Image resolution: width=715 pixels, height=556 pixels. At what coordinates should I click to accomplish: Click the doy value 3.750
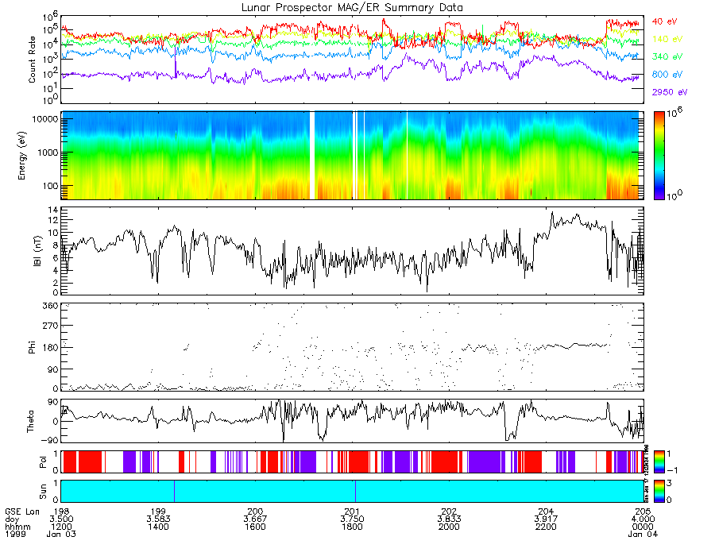(x=352, y=519)
